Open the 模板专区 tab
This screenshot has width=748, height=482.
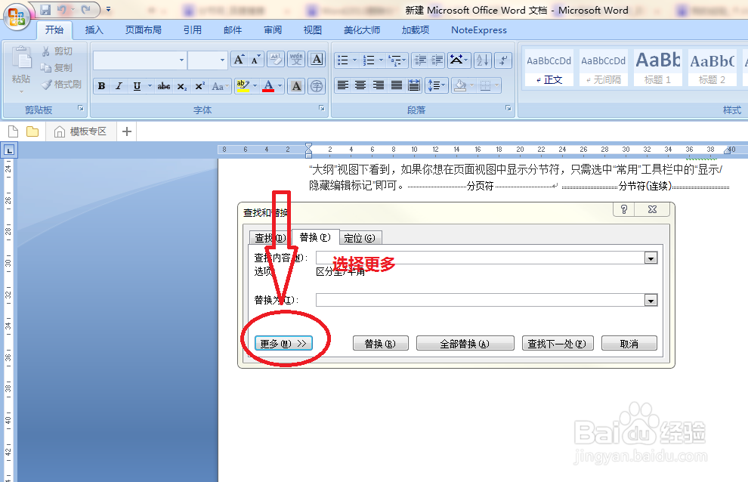pos(81,131)
